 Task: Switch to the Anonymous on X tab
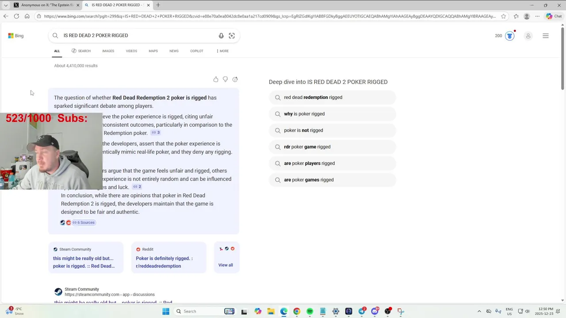[x=46, y=5]
